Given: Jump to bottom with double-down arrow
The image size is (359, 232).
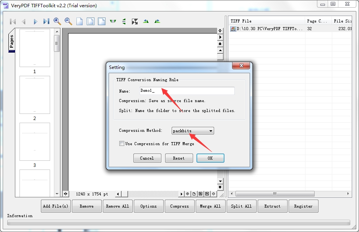Looking at the screenshot, I should (x=220, y=187).
